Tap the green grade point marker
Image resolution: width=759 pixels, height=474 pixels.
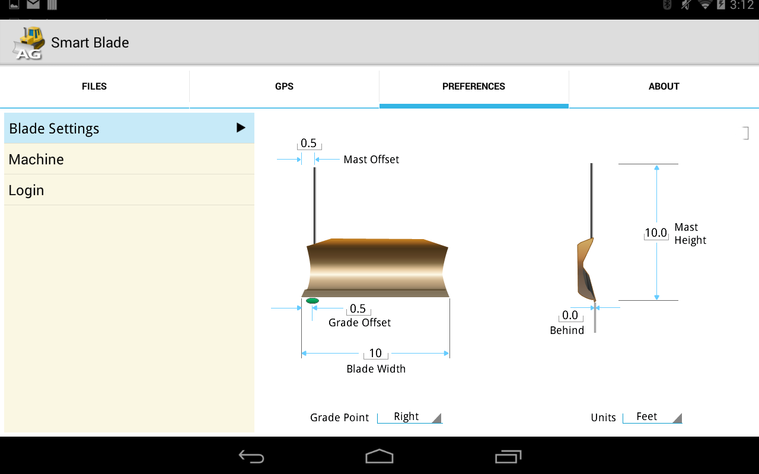(312, 301)
